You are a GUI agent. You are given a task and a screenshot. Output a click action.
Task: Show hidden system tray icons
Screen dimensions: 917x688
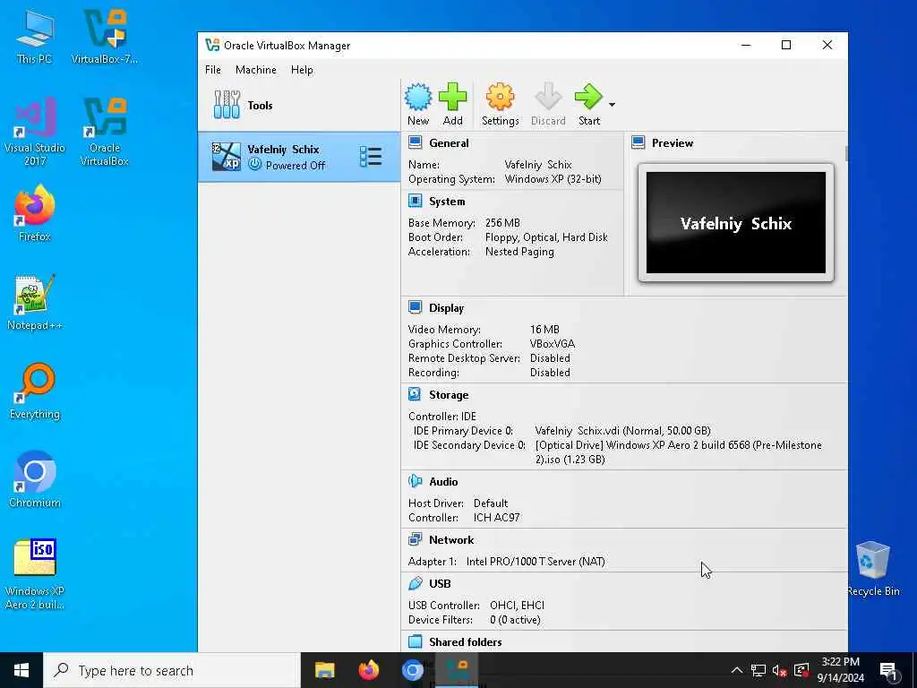737,670
